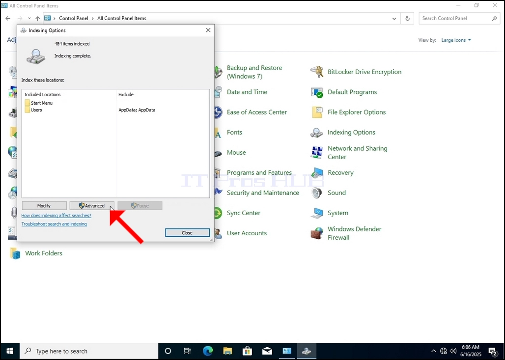The height and width of the screenshot is (360, 505).
Task: Open Mail app from taskbar
Action: 267,351
